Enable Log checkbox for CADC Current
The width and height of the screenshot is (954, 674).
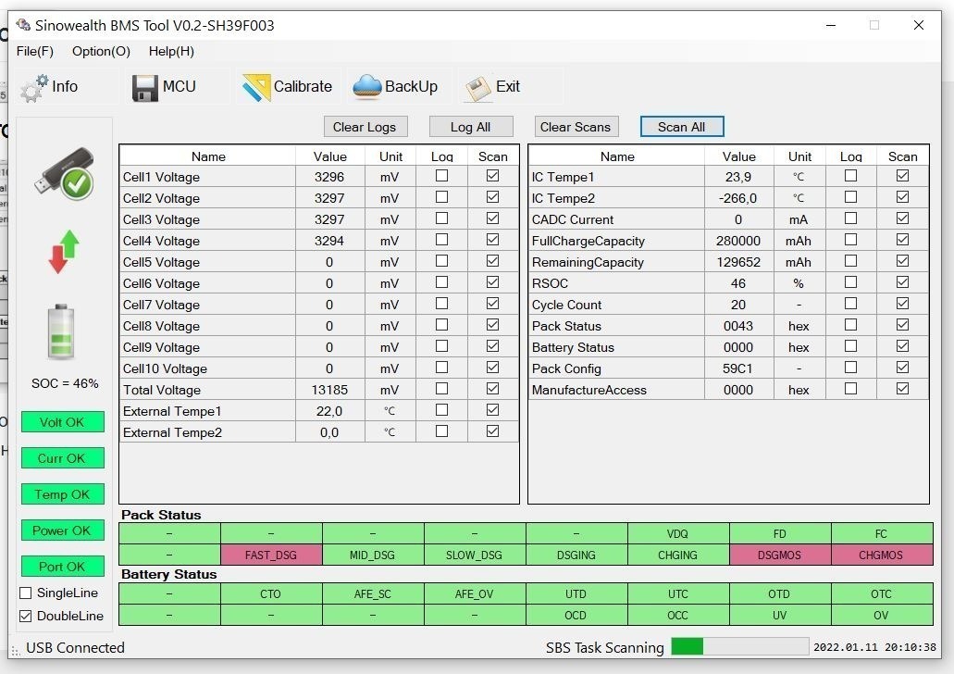point(850,218)
